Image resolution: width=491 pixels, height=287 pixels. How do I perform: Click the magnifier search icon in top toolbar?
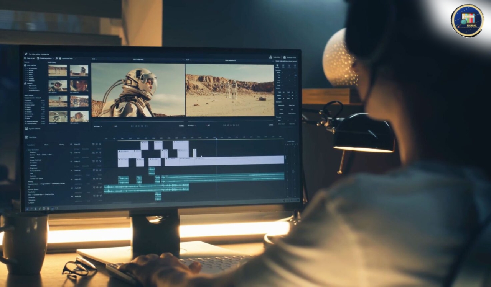coord(56,59)
